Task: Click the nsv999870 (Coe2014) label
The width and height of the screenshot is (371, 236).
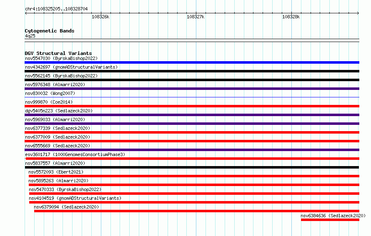Action: [x=49, y=102]
